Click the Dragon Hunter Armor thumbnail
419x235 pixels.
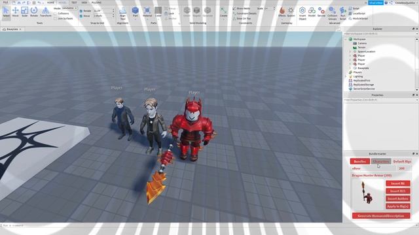[x=368, y=195]
